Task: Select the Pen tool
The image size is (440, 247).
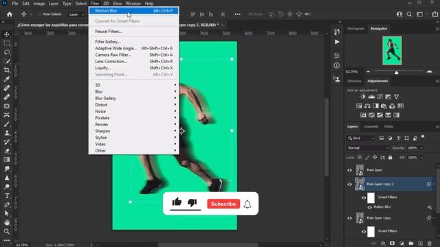Action: tap(7, 204)
